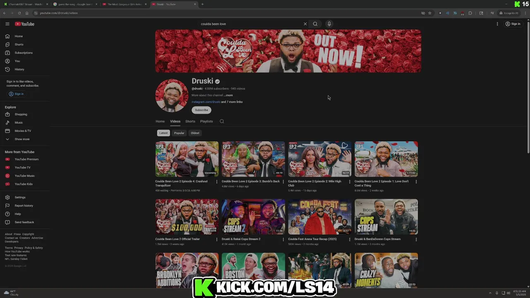Click the search magnifier button

point(315,24)
